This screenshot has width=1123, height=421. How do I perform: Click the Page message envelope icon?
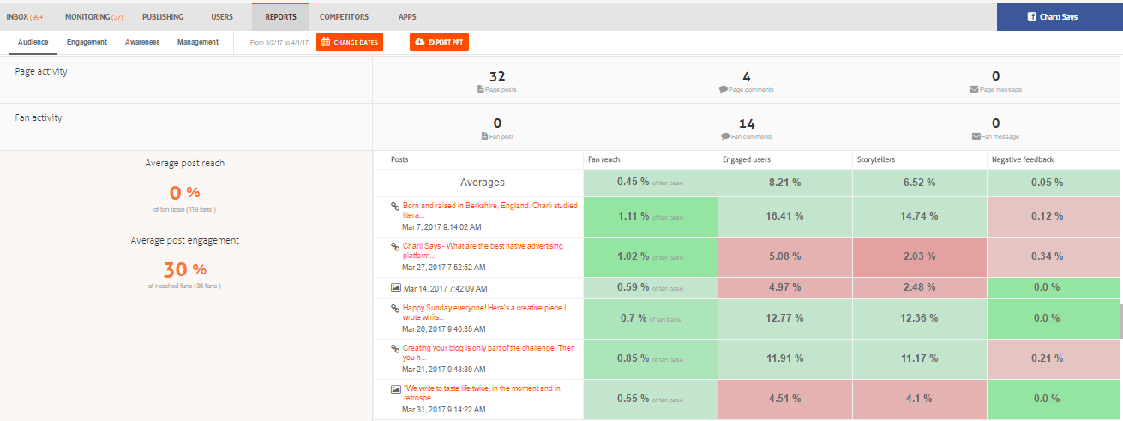[x=975, y=89]
